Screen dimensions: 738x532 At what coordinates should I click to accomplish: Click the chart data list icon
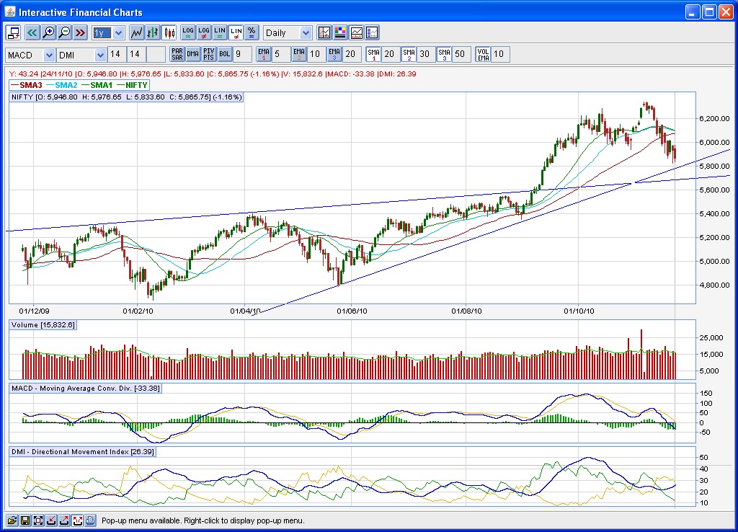click(373, 32)
